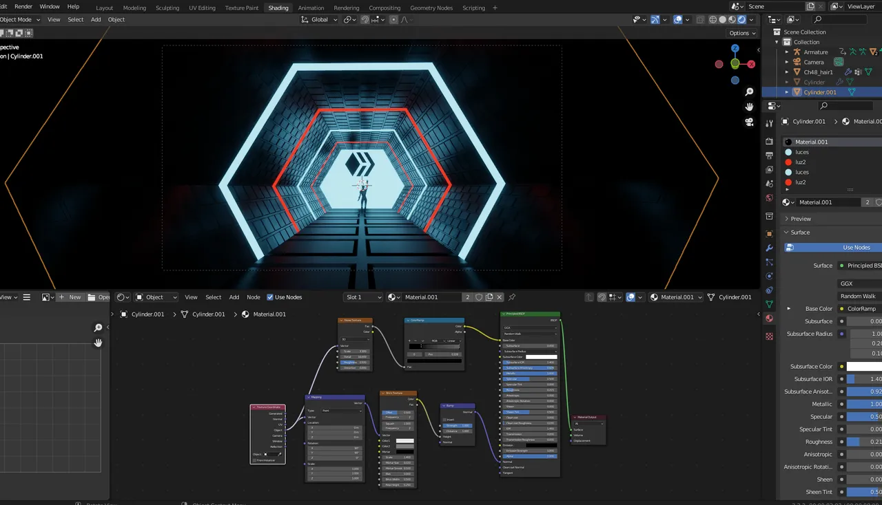The image size is (882, 505).
Task: Select rendered viewport shading
Action: [741, 20]
